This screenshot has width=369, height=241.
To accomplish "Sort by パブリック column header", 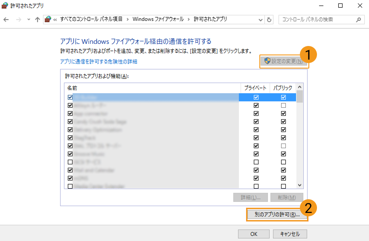I will tap(283, 88).
